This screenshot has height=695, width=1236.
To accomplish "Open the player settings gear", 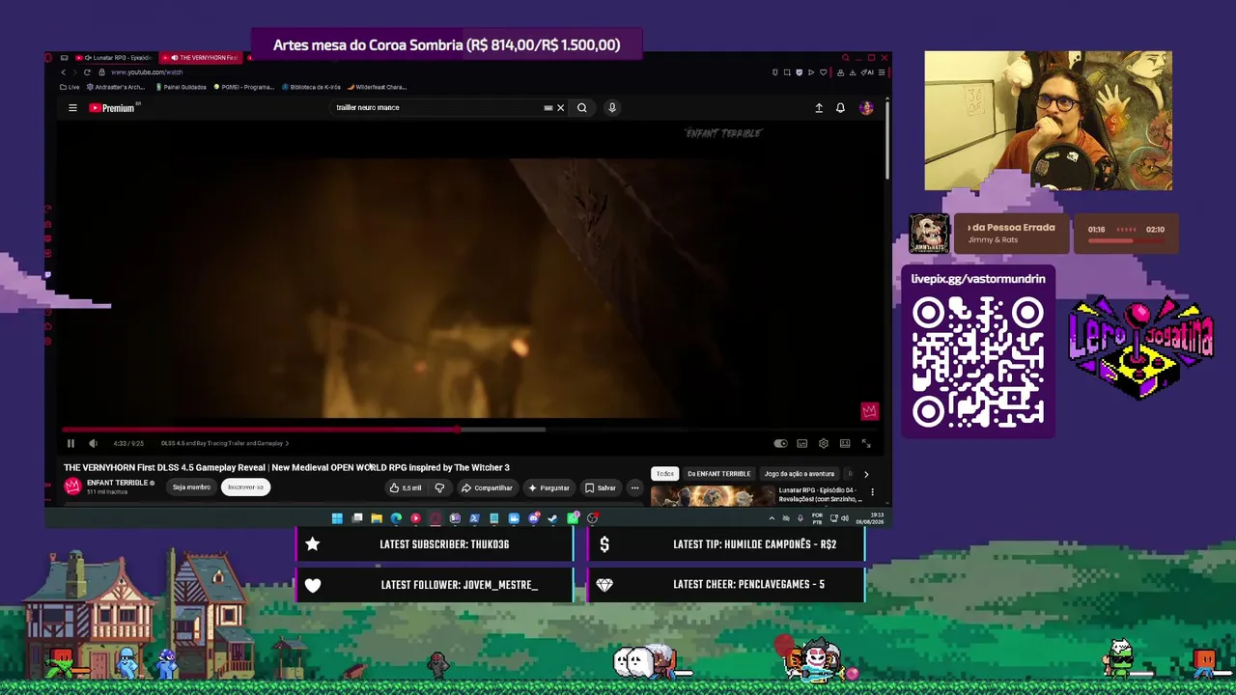I will click(823, 443).
